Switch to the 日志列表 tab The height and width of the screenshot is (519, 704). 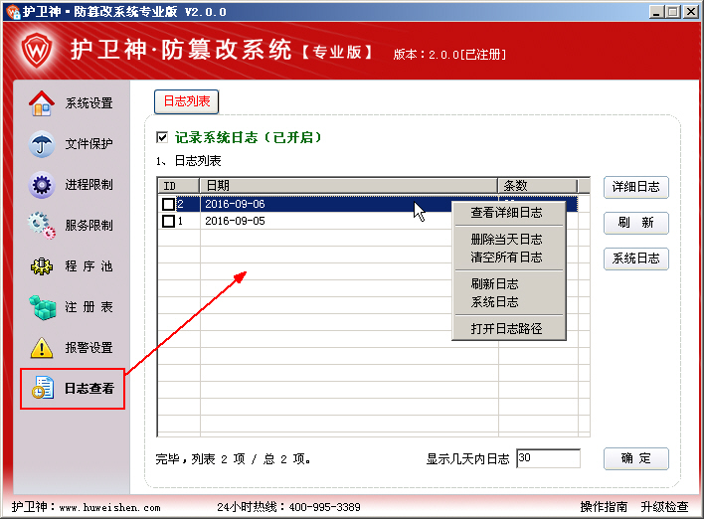(186, 101)
